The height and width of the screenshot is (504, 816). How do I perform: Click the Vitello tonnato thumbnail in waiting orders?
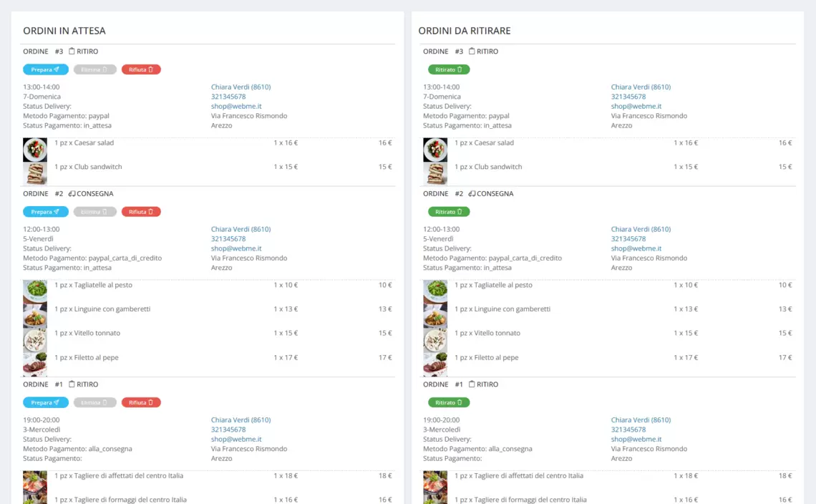coord(35,339)
